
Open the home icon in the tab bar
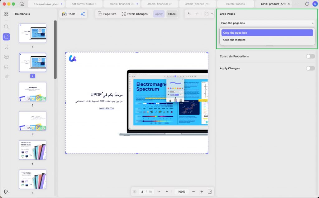(22, 4)
